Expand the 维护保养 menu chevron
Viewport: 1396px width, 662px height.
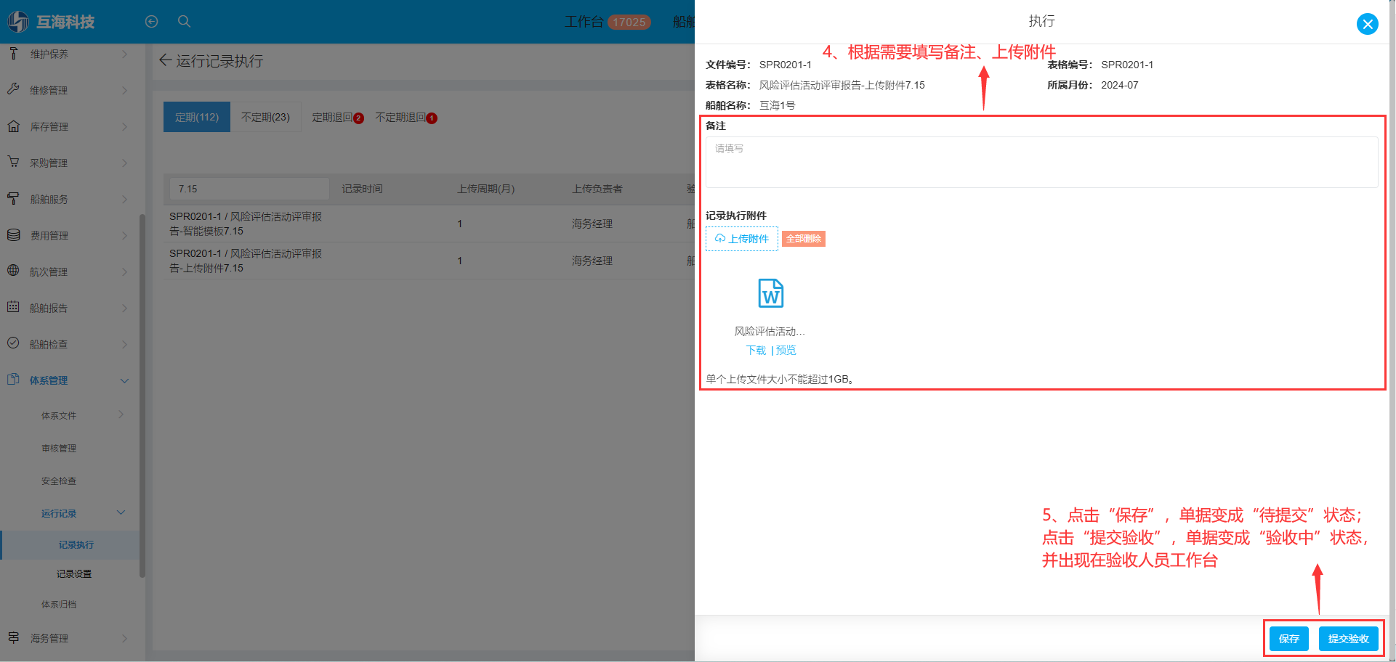tap(124, 54)
